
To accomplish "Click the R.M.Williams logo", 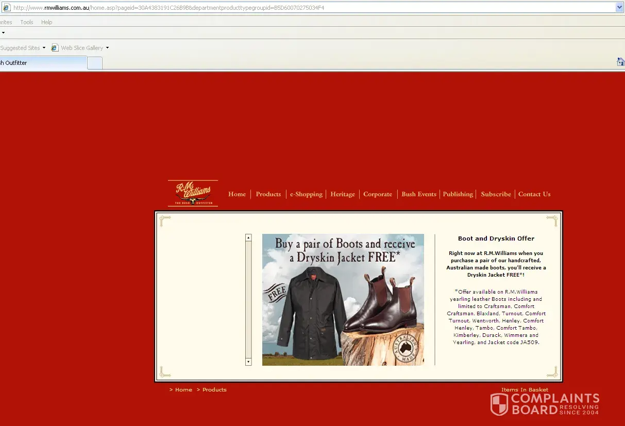I will click(193, 193).
